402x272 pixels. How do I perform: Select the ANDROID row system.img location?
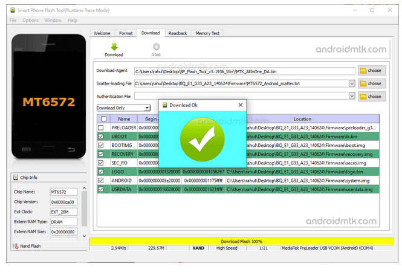click(302, 181)
